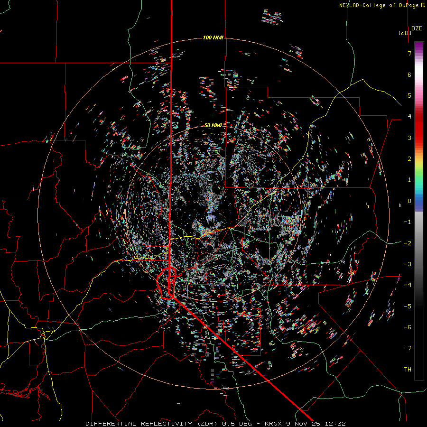Click the 4 value on the scale
The image size is (427, 427).
(409, 117)
